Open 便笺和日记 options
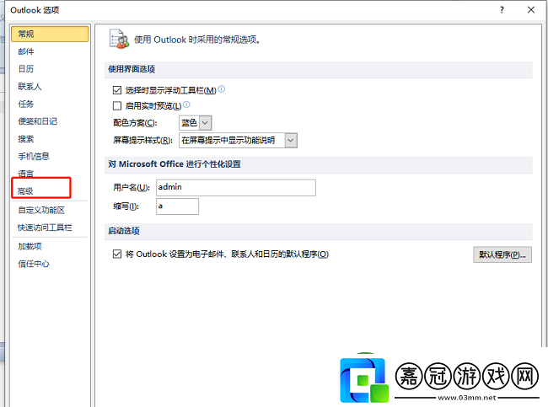 coord(38,121)
